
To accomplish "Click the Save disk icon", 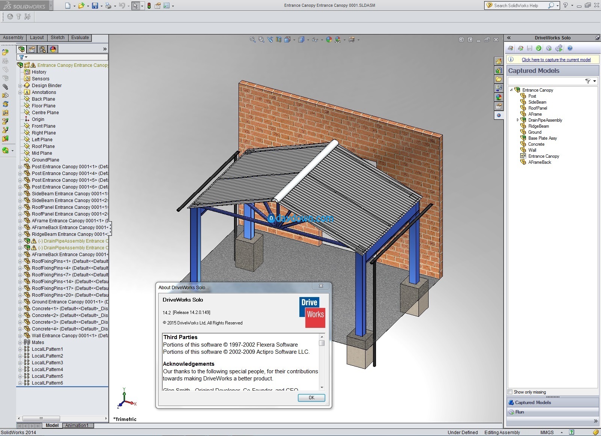I will coord(95,6).
